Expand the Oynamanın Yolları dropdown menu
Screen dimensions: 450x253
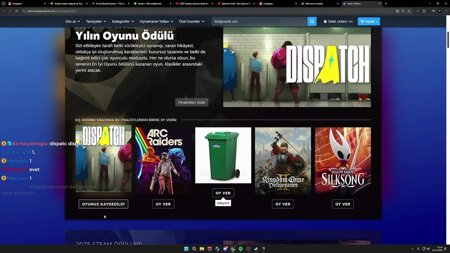(156, 21)
